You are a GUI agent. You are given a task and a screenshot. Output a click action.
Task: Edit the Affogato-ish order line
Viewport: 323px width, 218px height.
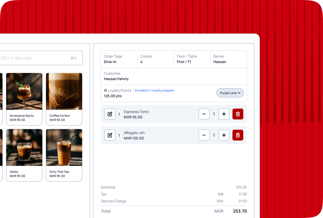(110, 135)
